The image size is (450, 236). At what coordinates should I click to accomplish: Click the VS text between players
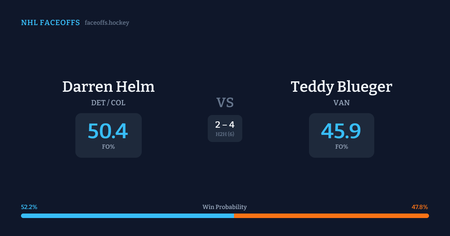point(225,103)
